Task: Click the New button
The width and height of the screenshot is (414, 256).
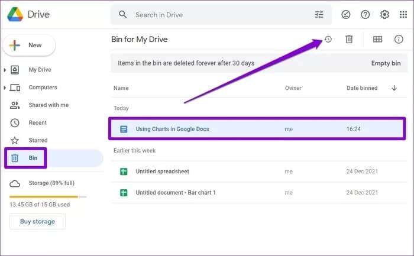Action: pyautogui.click(x=29, y=45)
